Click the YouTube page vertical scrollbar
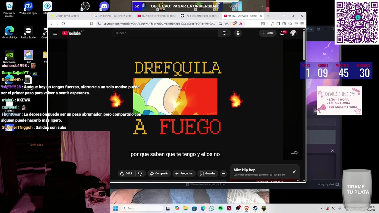 pos(304,46)
